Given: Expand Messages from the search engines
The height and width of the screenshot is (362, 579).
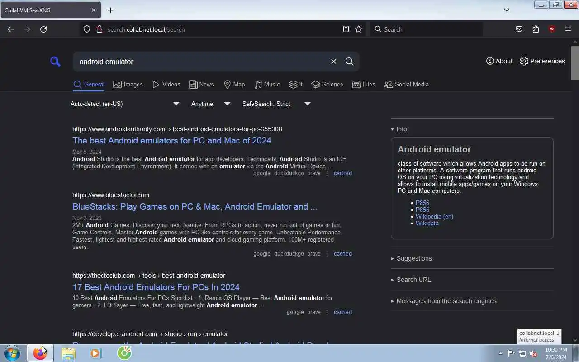Looking at the screenshot, I should (443, 301).
